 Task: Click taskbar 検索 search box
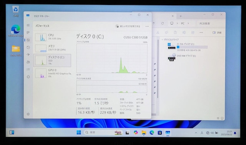[103, 132]
